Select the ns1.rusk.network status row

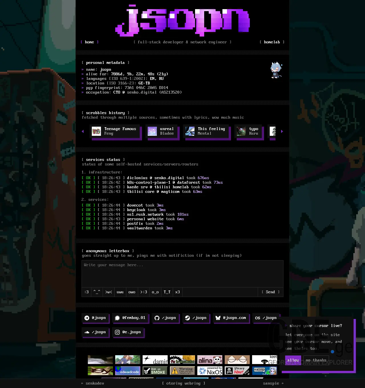coord(135,214)
